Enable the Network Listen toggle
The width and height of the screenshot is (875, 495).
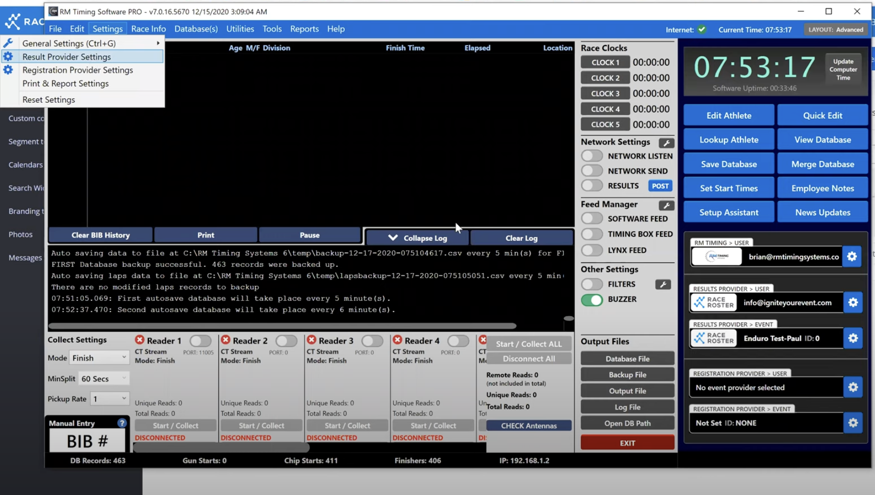tap(592, 156)
